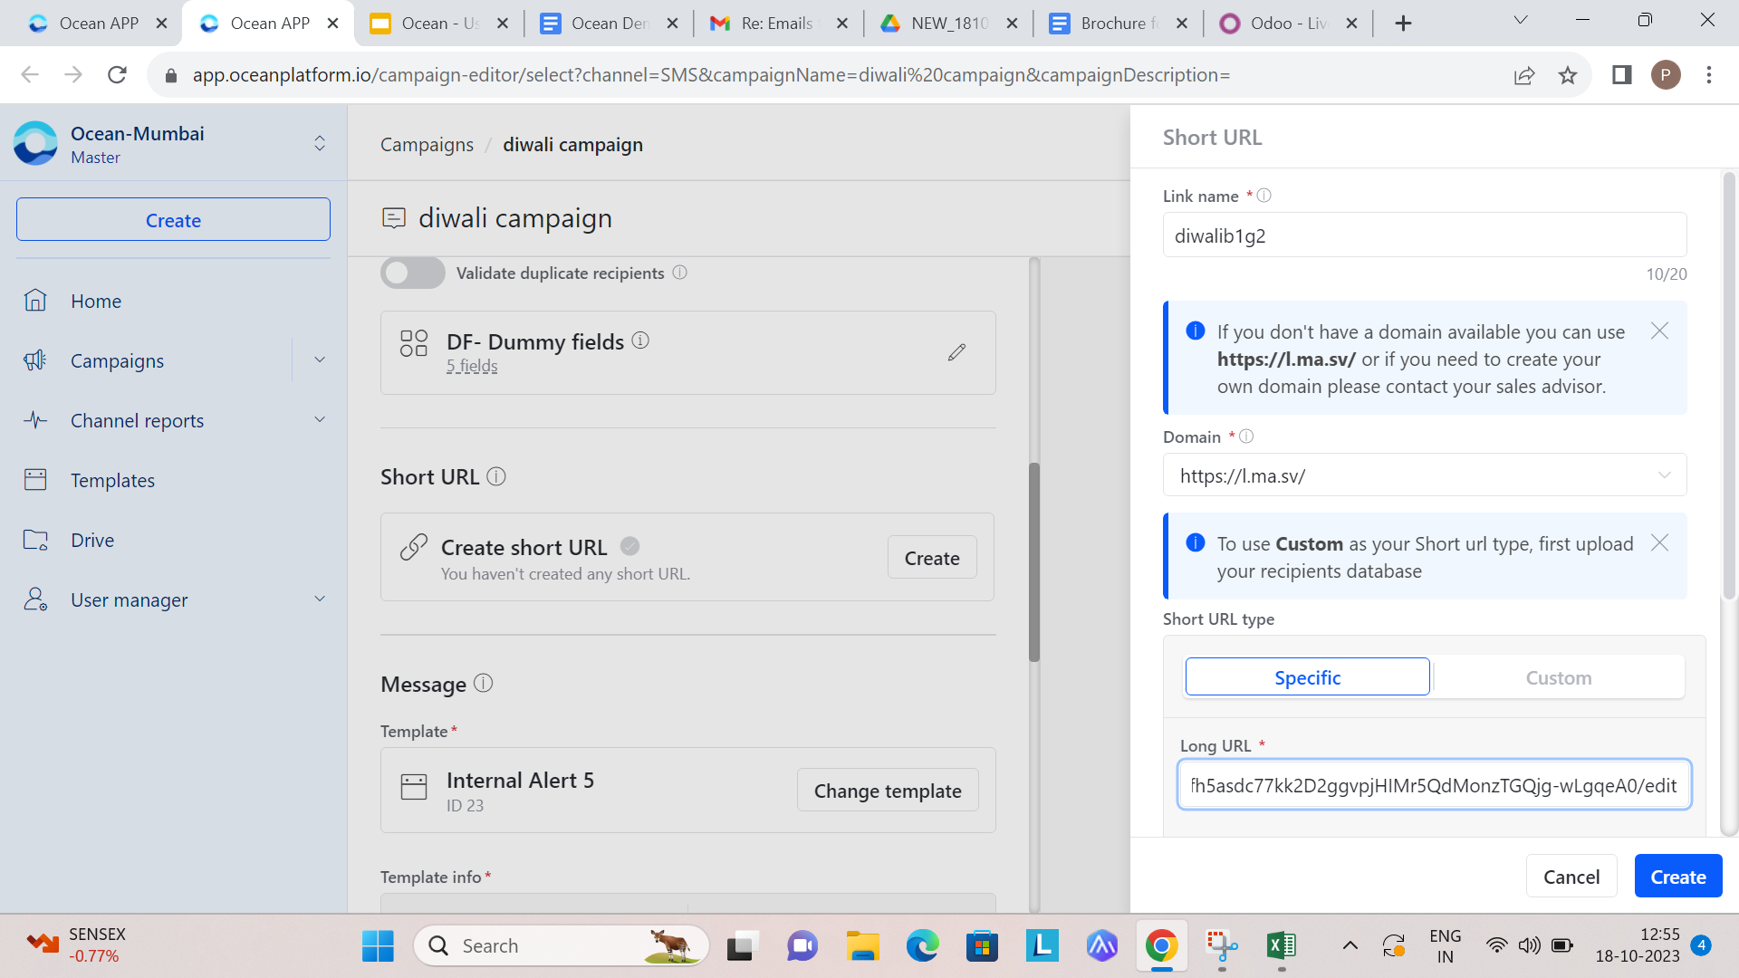
Task: Switch to Ocean Den docs tab
Action: tap(610, 24)
